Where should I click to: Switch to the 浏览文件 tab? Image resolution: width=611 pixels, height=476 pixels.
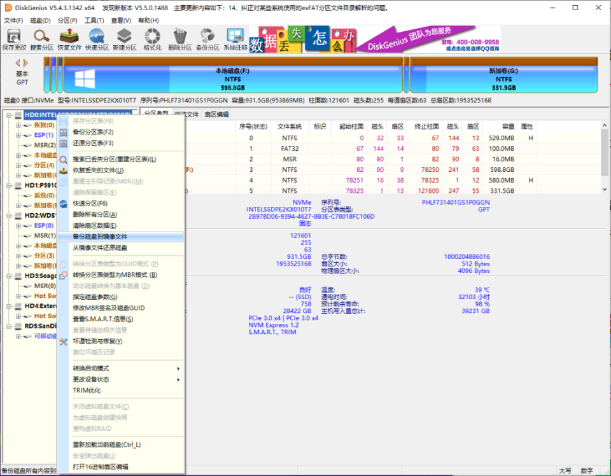[186, 114]
